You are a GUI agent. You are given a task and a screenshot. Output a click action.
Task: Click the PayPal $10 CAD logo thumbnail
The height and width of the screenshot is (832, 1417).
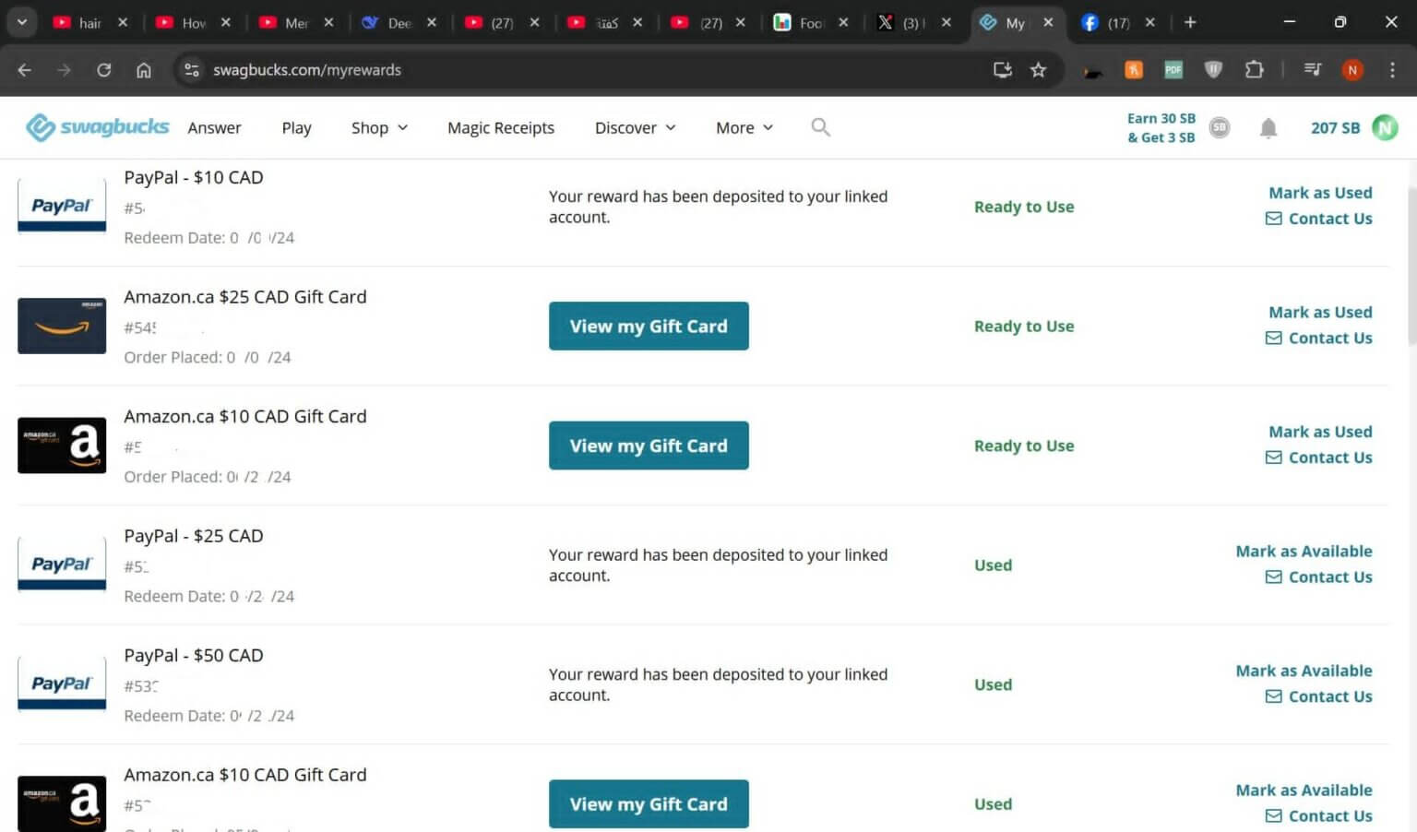point(62,206)
